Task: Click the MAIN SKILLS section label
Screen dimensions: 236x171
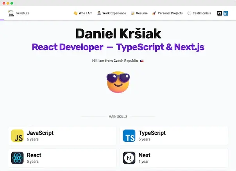Action: pyautogui.click(x=118, y=117)
